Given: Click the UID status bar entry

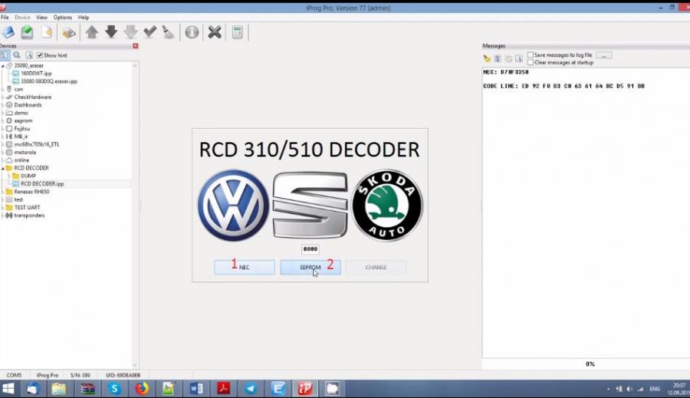Looking at the screenshot, I should 123,375.
